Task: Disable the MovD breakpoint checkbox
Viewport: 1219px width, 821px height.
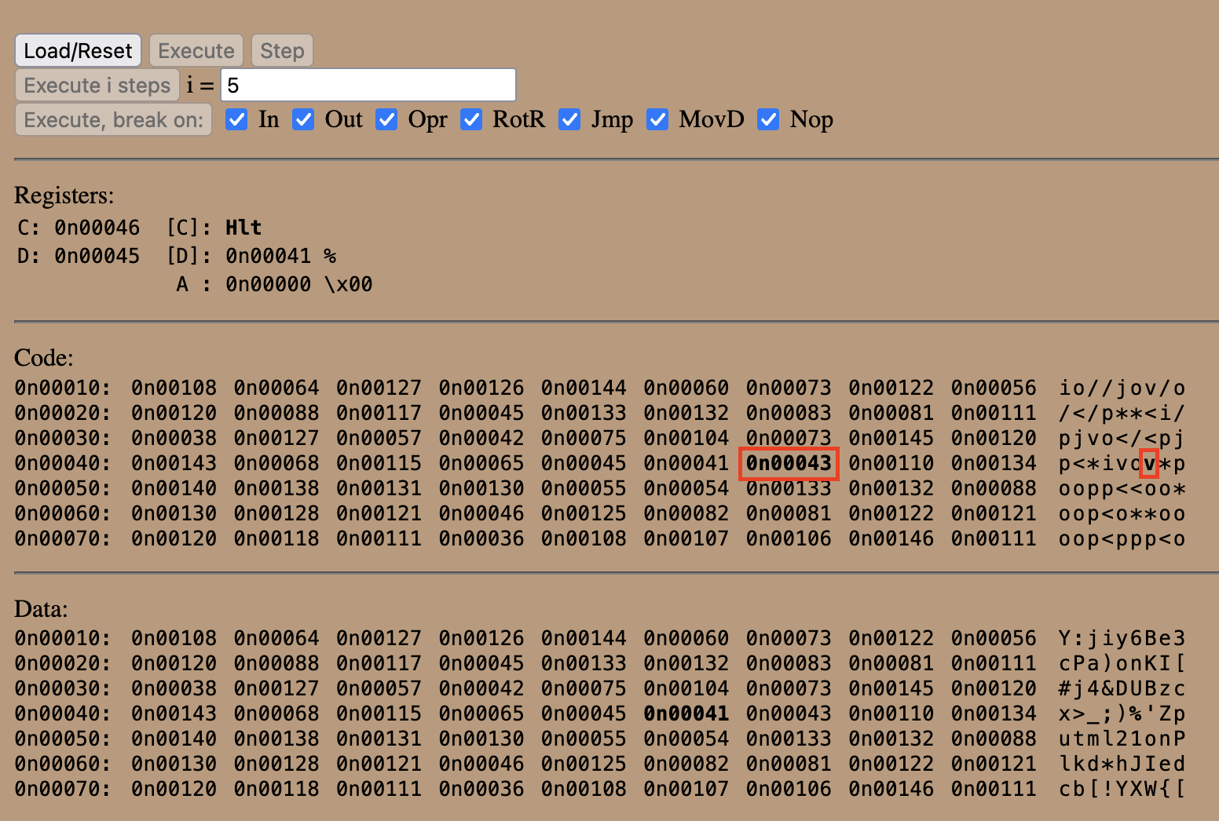Action: pos(657,119)
